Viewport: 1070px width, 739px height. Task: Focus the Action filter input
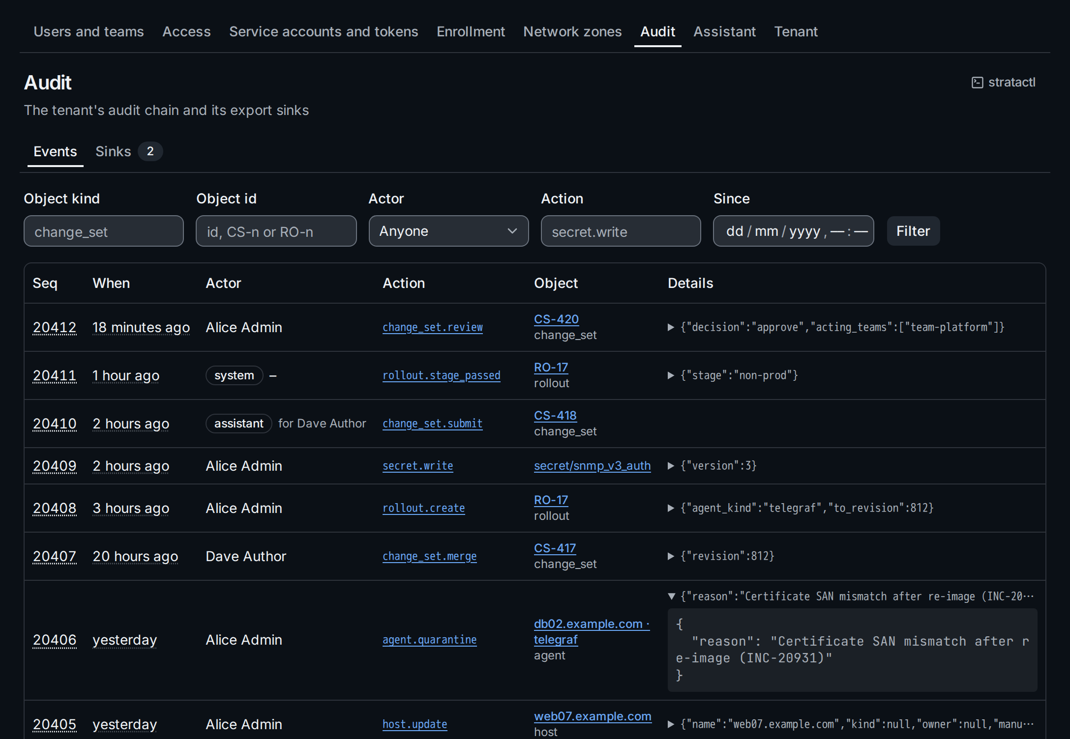621,231
